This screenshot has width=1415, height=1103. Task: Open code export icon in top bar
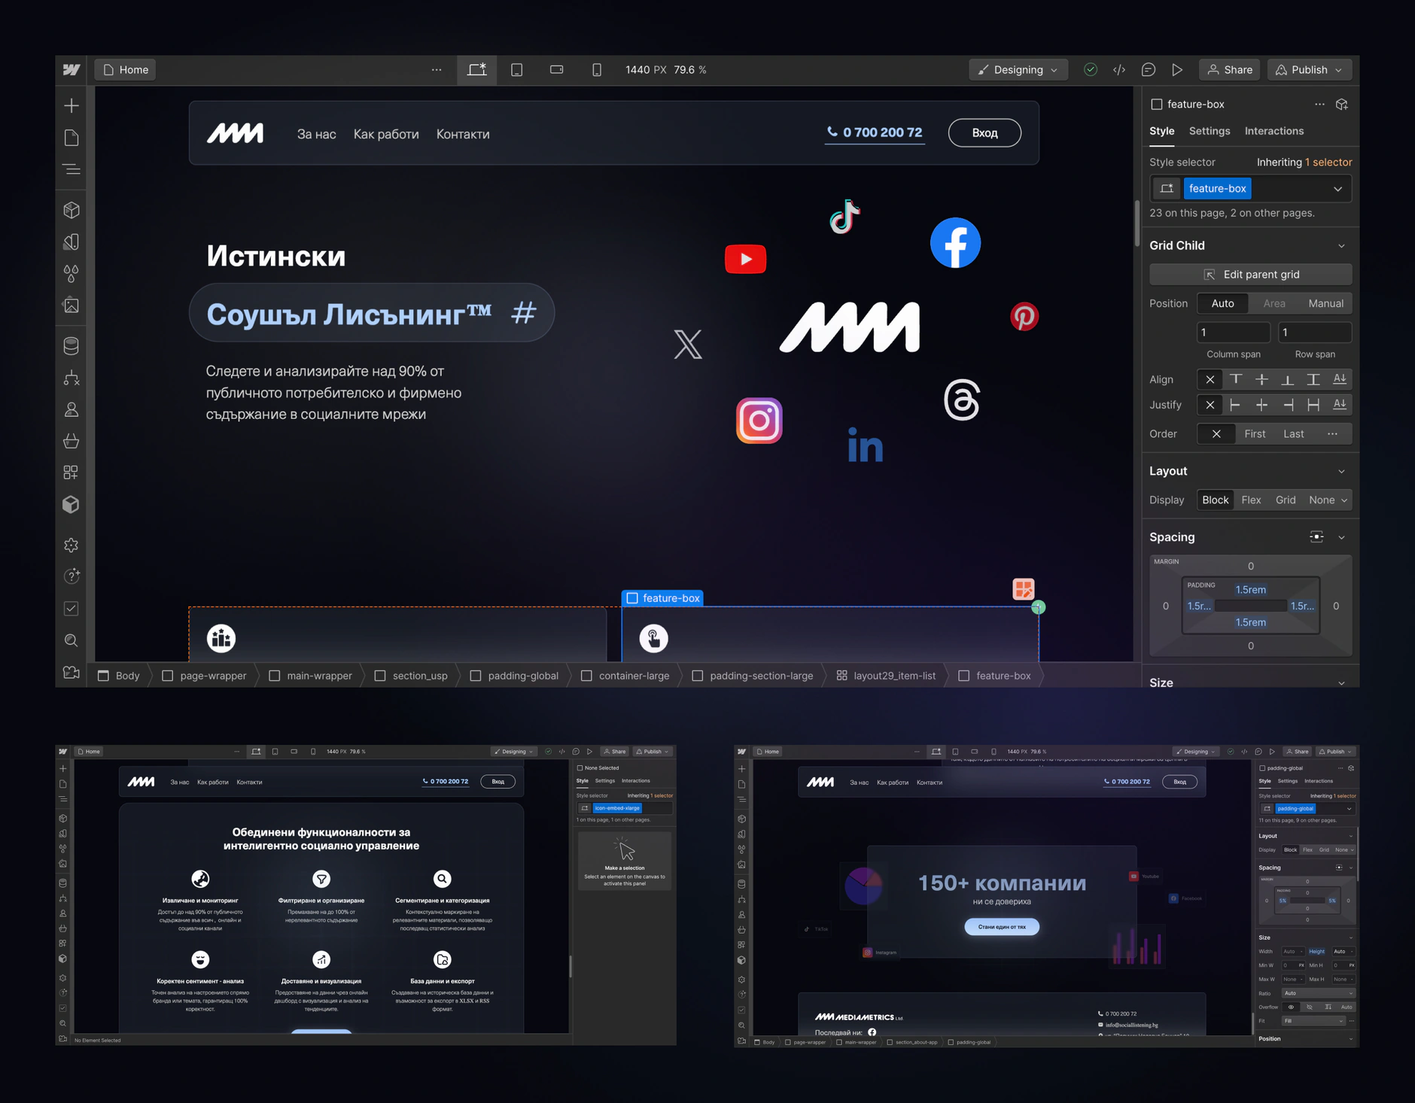pos(1119,70)
